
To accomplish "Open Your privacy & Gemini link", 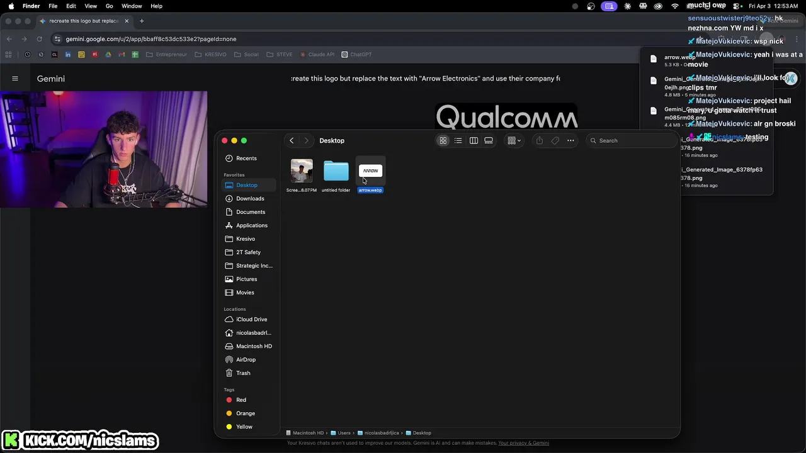I will [523, 443].
